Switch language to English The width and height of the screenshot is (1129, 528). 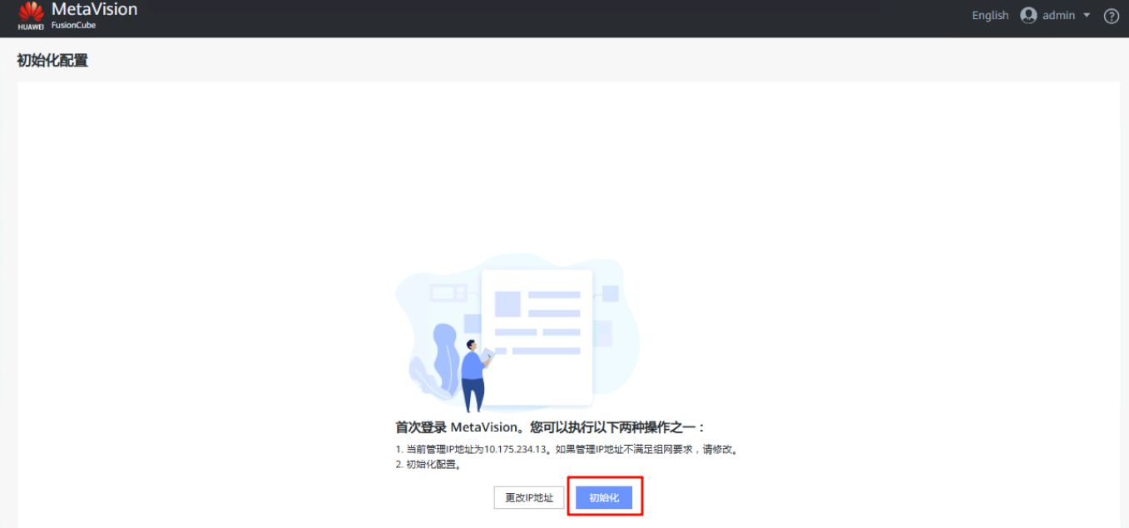point(990,16)
